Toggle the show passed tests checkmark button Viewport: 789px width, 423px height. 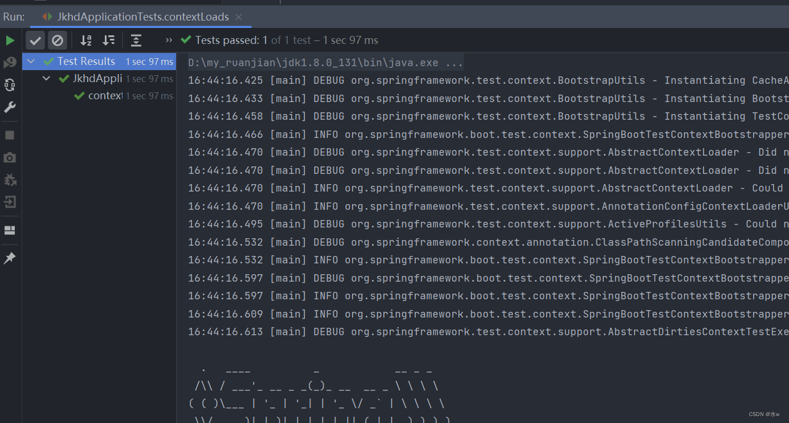pos(35,40)
